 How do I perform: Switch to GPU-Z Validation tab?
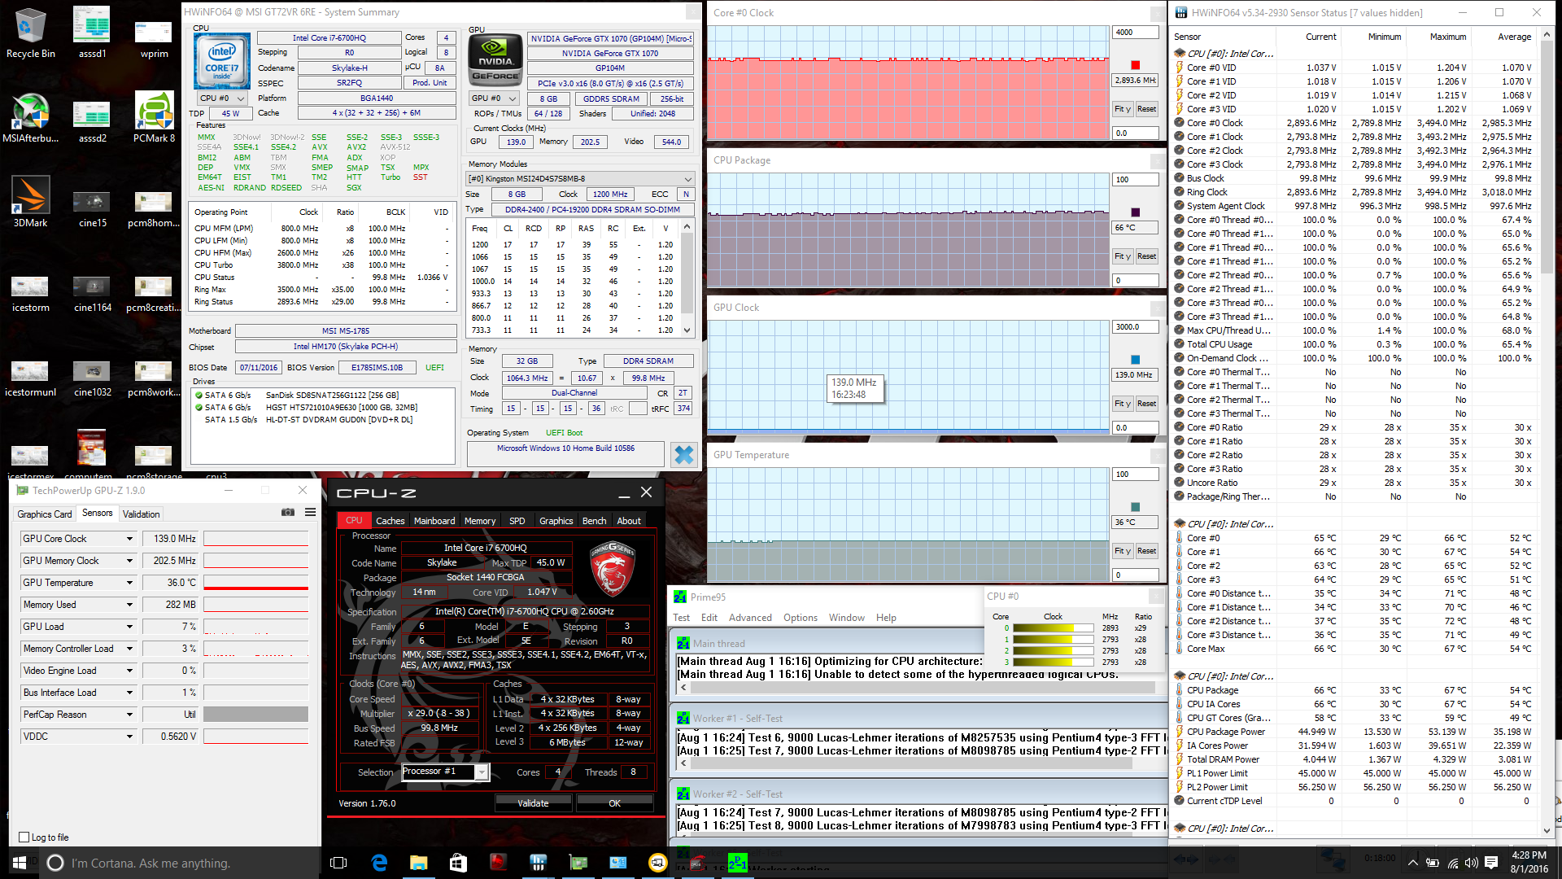coord(141,514)
